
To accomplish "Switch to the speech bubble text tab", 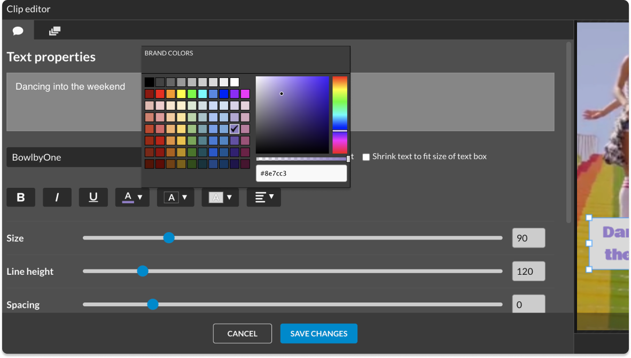I will (18, 30).
